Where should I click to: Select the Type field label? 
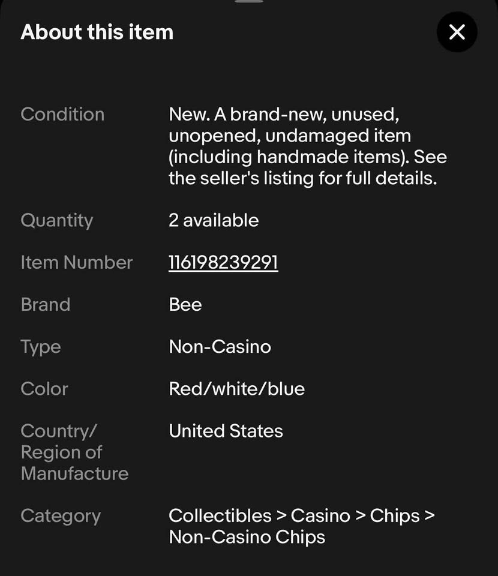(x=41, y=346)
